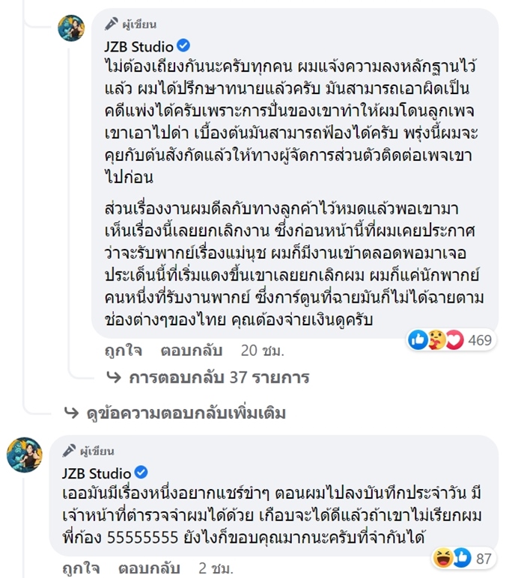Viewport: 524px width, 578px height.
Task: Open the reactions list showing 469
Action: [x=480, y=341]
